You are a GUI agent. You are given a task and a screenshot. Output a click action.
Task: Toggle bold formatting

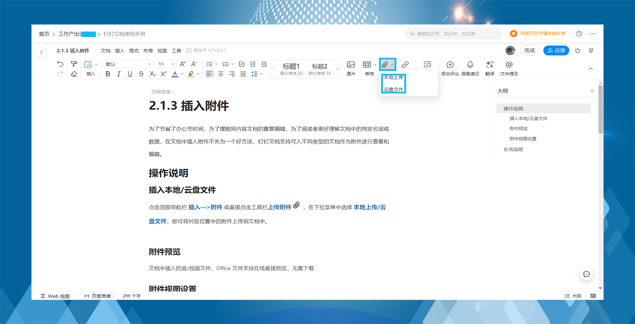tap(107, 74)
